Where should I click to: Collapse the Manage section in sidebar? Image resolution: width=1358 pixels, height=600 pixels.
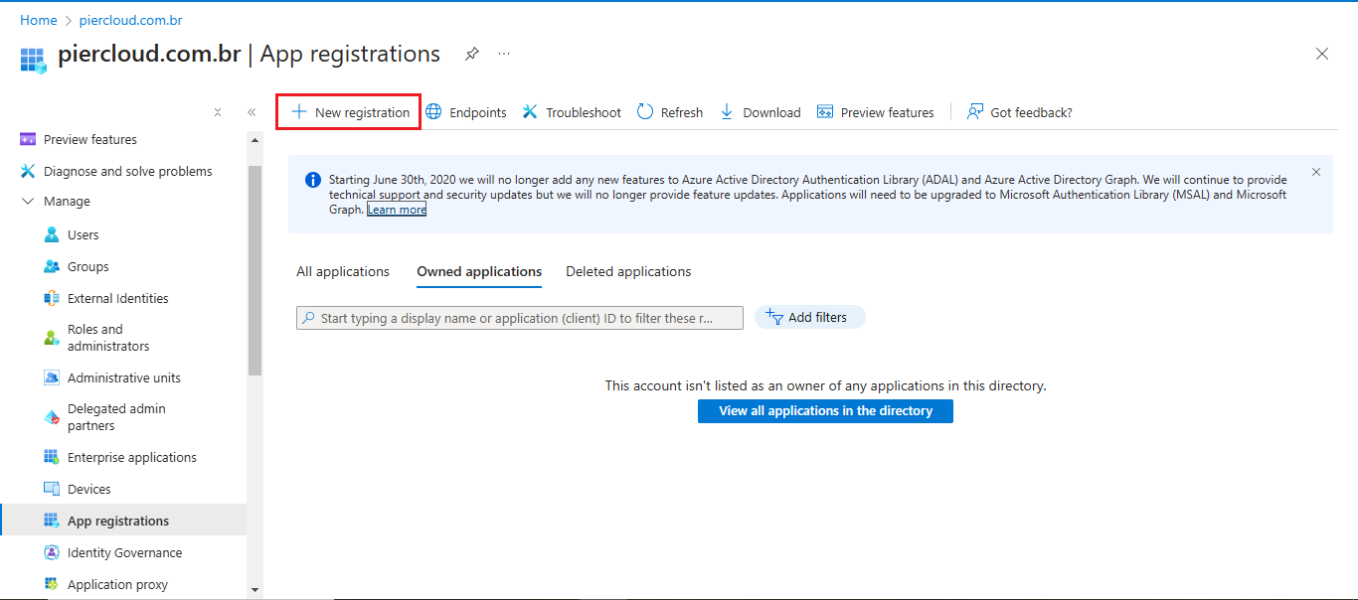click(27, 202)
